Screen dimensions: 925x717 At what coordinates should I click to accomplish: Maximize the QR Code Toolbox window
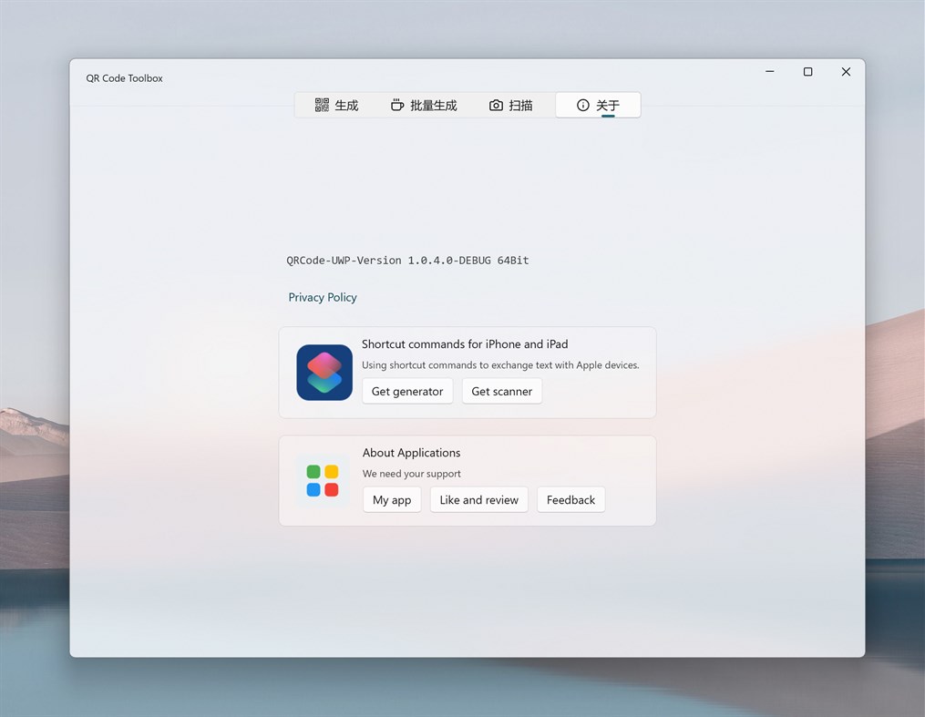click(807, 71)
